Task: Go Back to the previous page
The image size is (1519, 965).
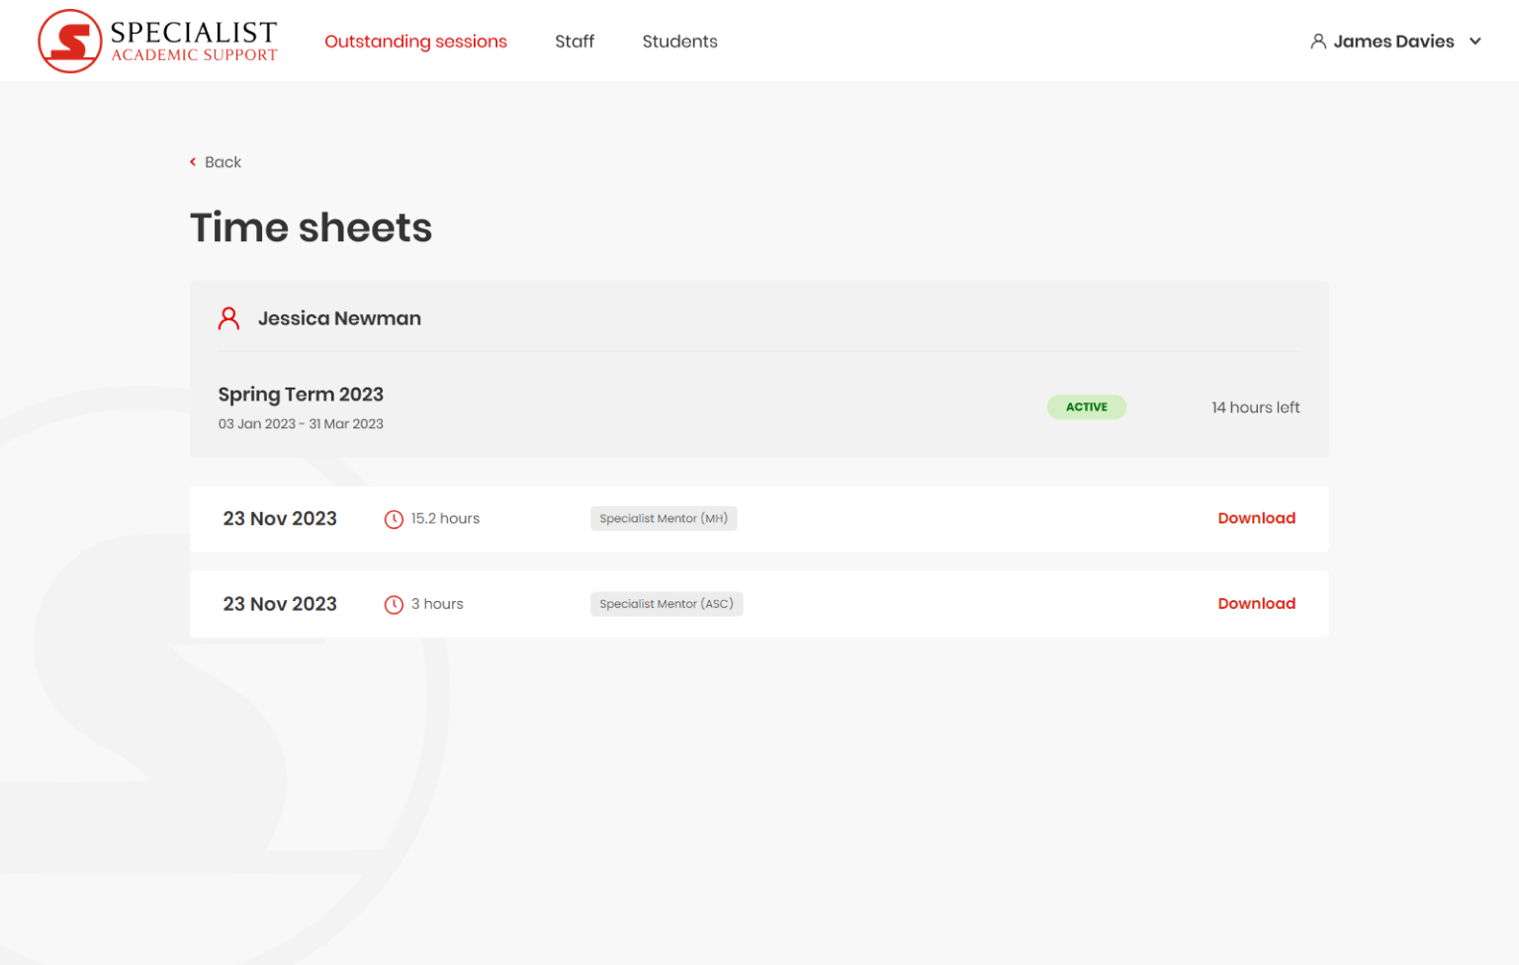Action: [x=223, y=162]
